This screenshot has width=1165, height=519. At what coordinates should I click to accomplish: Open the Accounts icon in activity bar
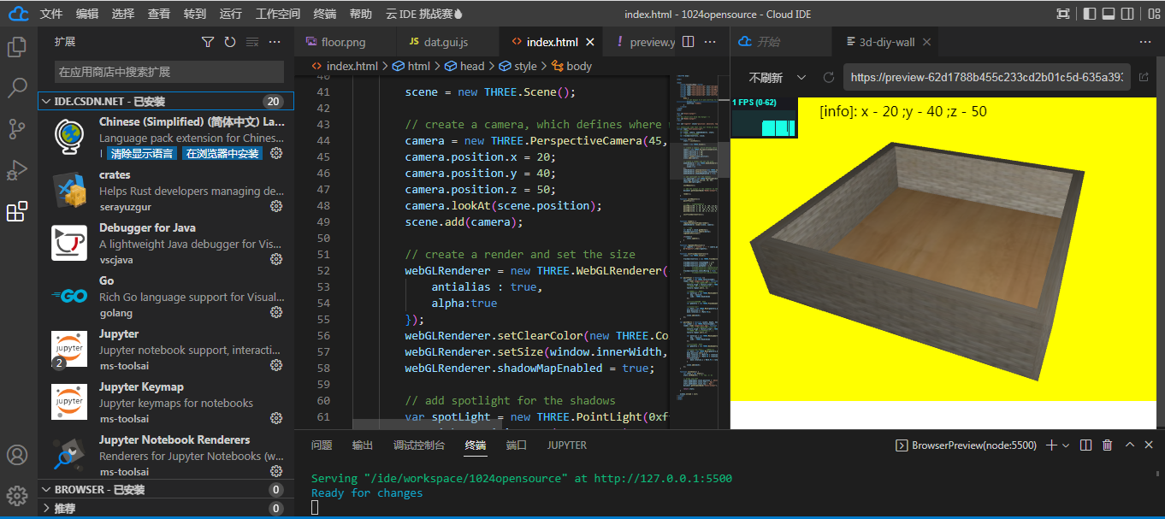pos(17,455)
